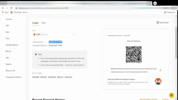Switch to the Crypto tab
The width and height of the screenshot is (178, 100).
coord(35,23)
